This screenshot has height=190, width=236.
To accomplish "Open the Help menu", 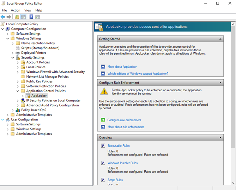I will pos(39,10).
